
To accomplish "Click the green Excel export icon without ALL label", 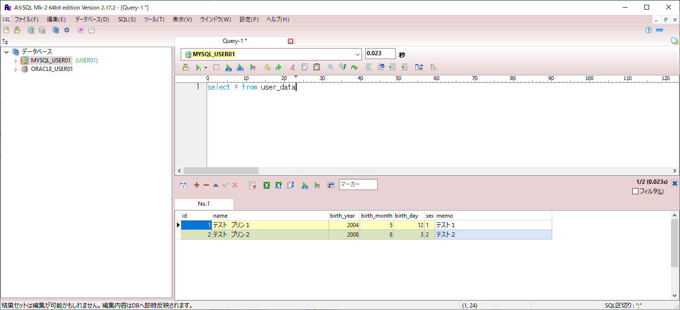I will 267,185.
